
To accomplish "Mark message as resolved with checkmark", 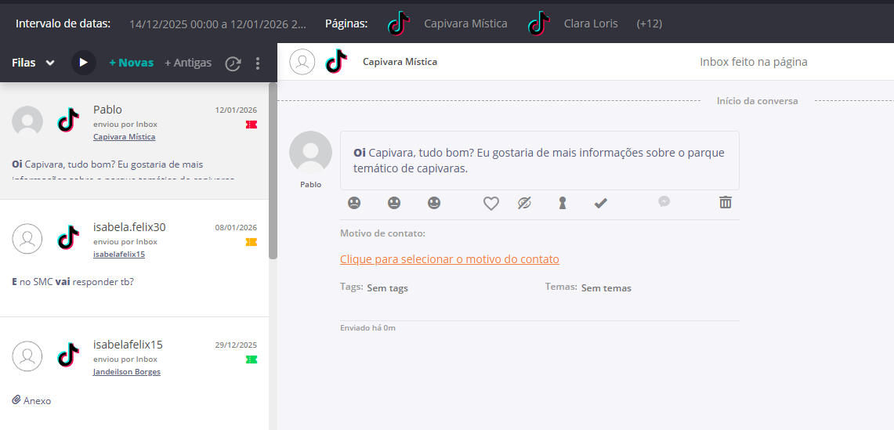I will (600, 203).
